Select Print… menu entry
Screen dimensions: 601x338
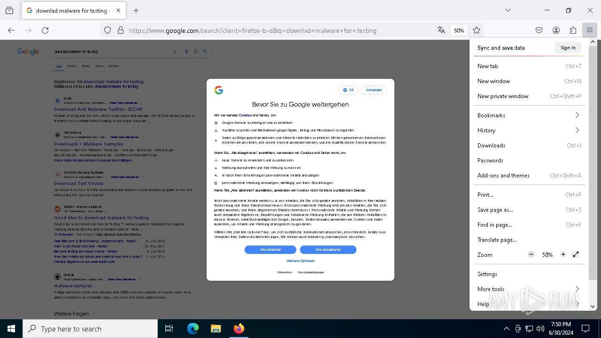[529, 195]
